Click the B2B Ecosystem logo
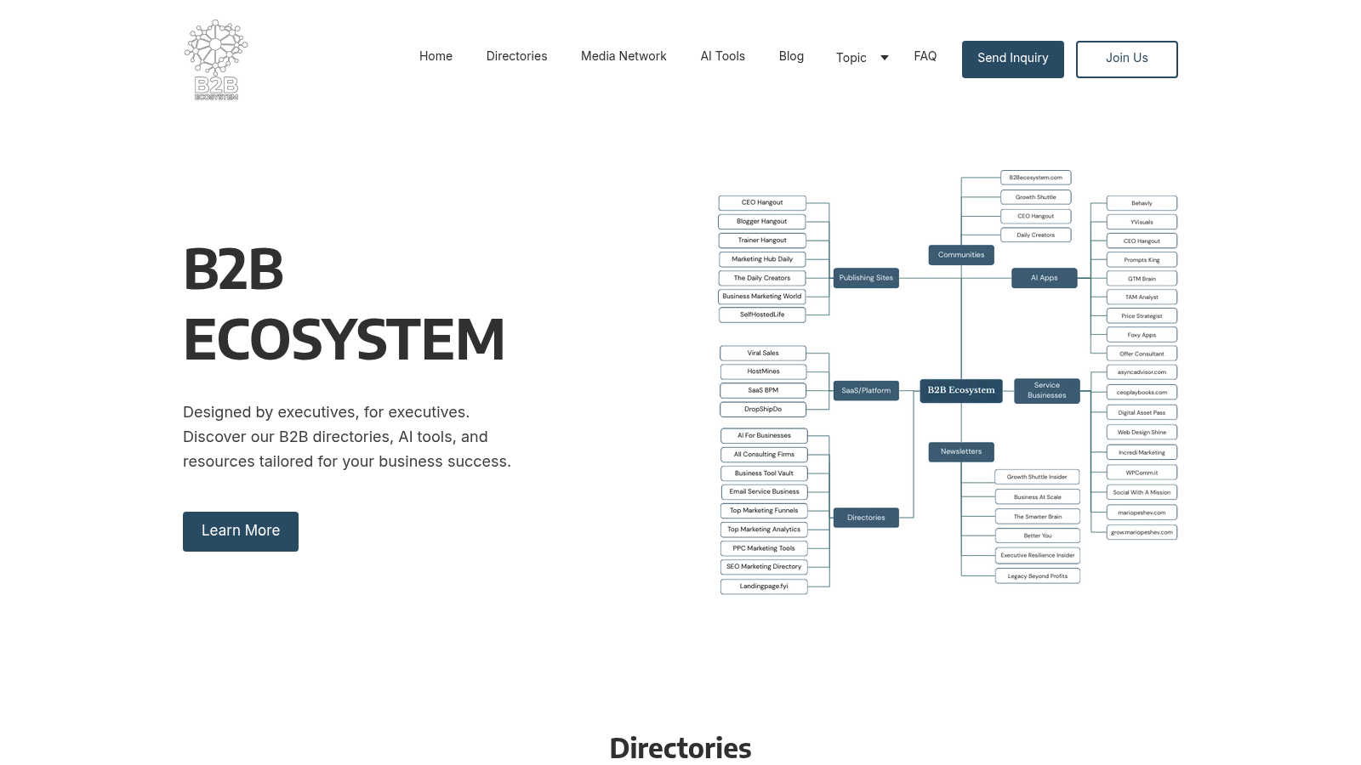 pos(216,59)
